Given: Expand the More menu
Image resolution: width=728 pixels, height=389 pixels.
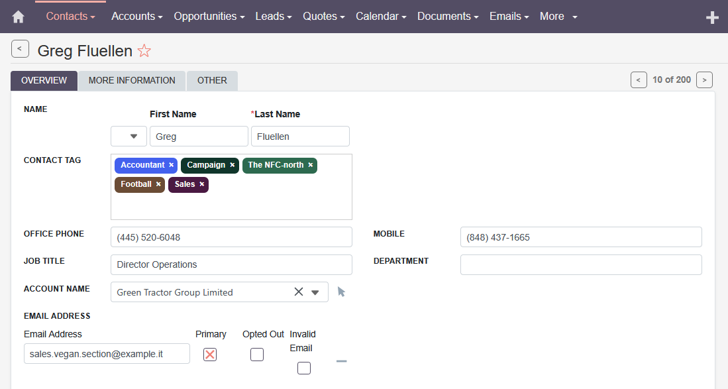Looking at the screenshot, I should pos(558,17).
